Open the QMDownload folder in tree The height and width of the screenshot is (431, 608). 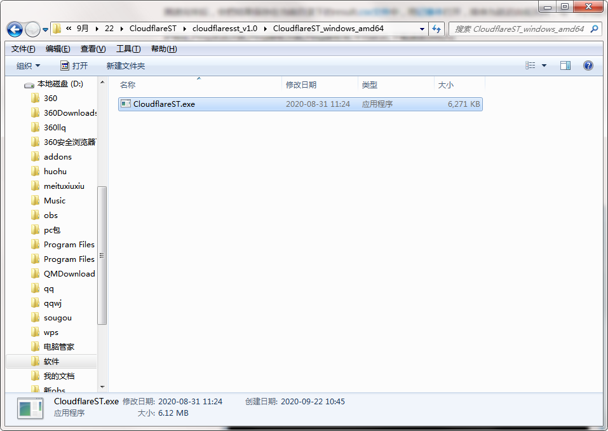point(63,274)
